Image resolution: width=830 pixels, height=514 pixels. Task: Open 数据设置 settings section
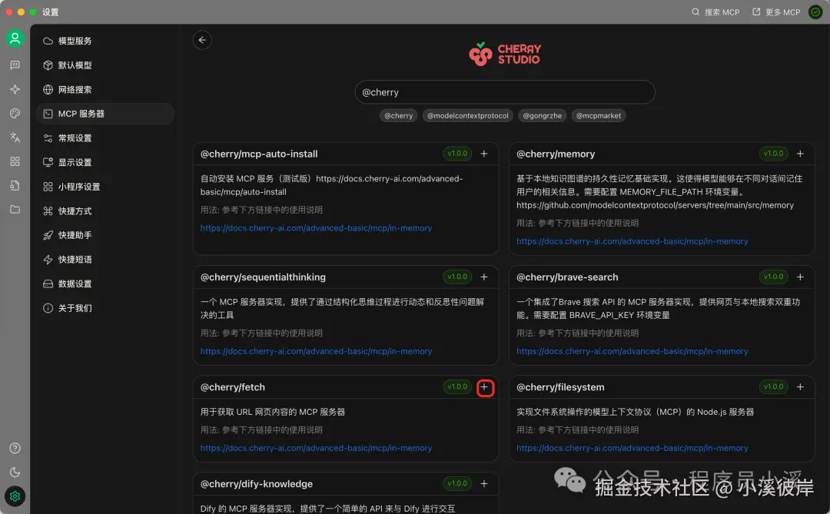(x=105, y=284)
